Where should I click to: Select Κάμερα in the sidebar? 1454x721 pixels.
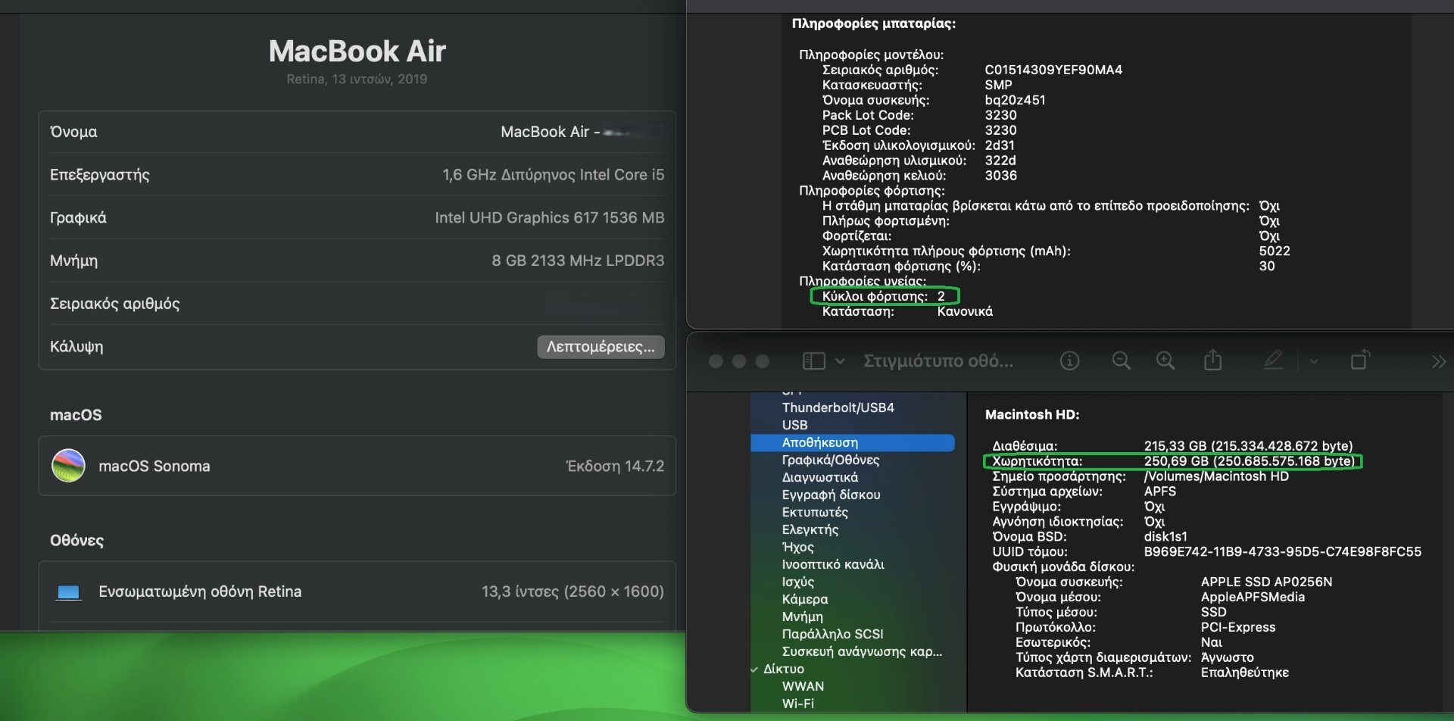coord(804,599)
